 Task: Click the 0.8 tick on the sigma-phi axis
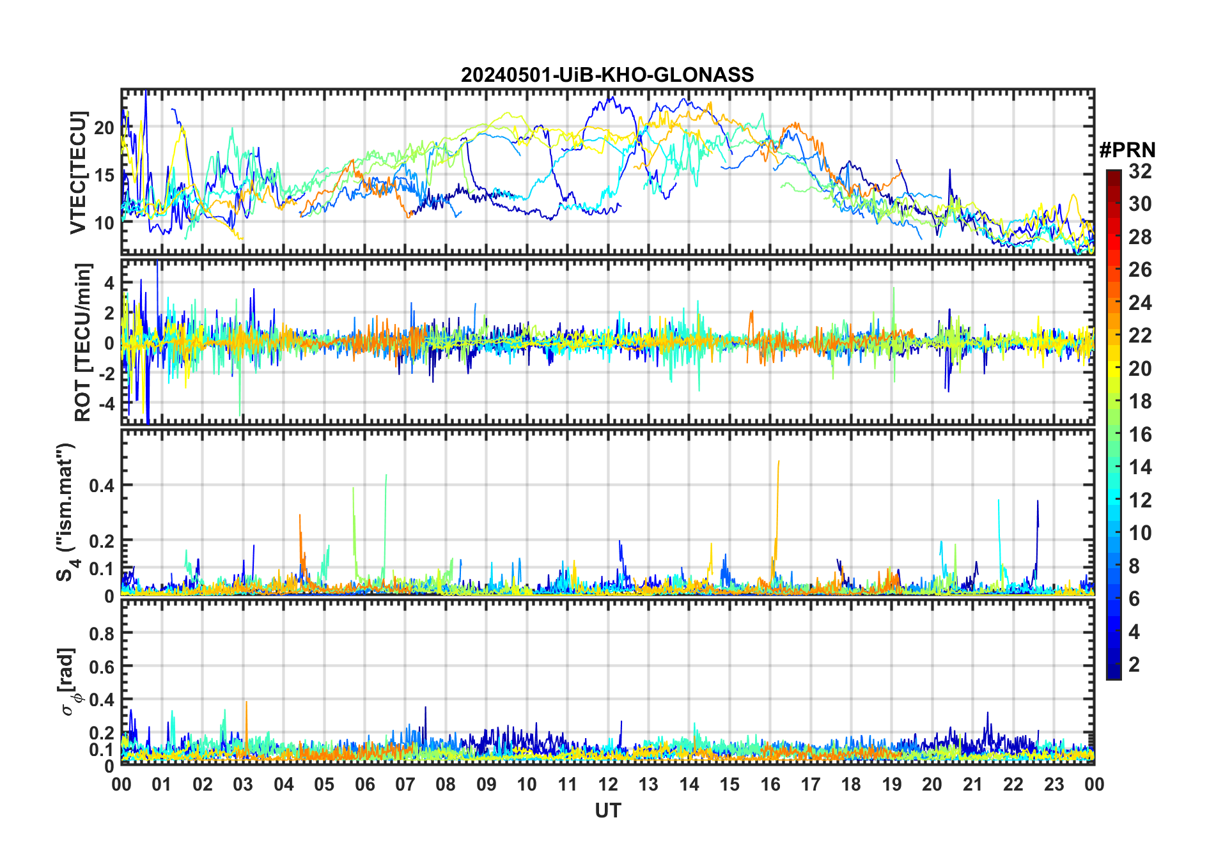click(x=102, y=633)
